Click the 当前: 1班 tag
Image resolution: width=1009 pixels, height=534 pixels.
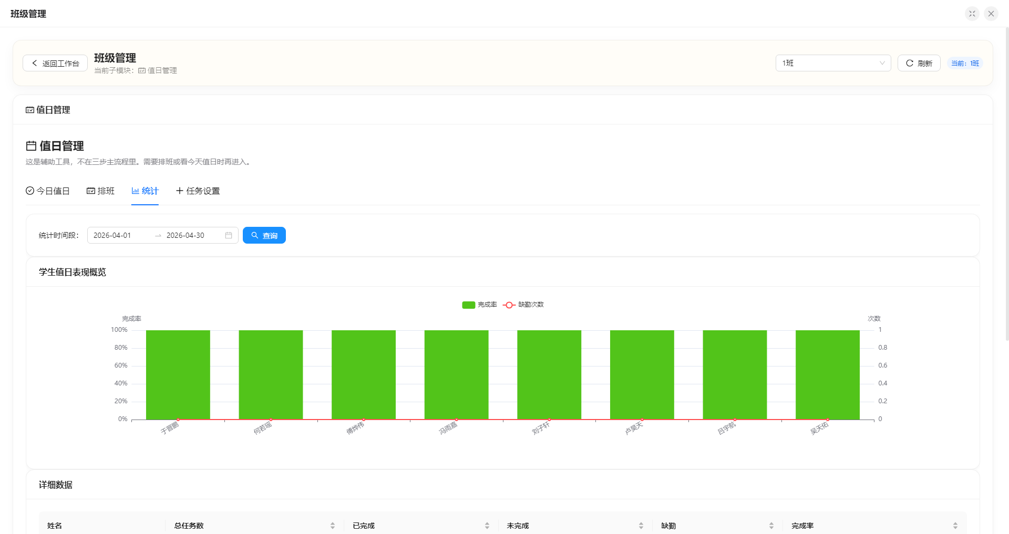(x=965, y=63)
